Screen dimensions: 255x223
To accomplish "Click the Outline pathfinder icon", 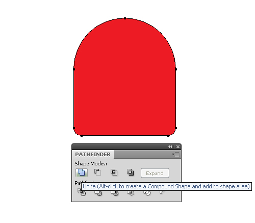I will (x=147, y=193).
